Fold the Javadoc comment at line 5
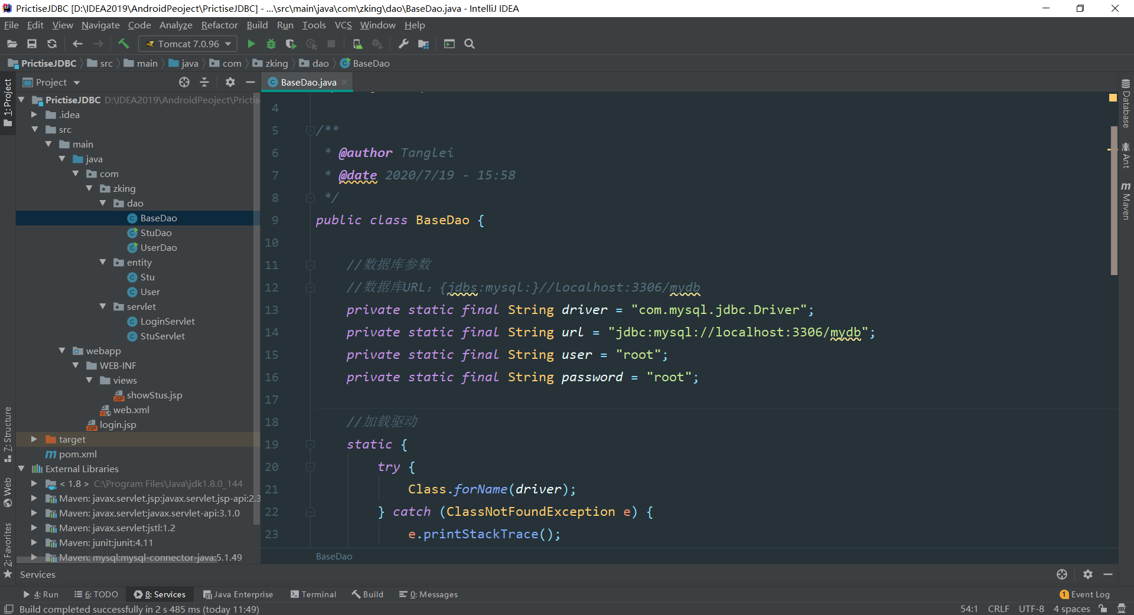The height and width of the screenshot is (615, 1134). [x=310, y=130]
